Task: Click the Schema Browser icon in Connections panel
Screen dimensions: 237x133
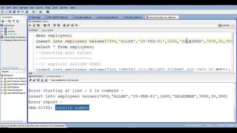Action: tap(17, 21)
